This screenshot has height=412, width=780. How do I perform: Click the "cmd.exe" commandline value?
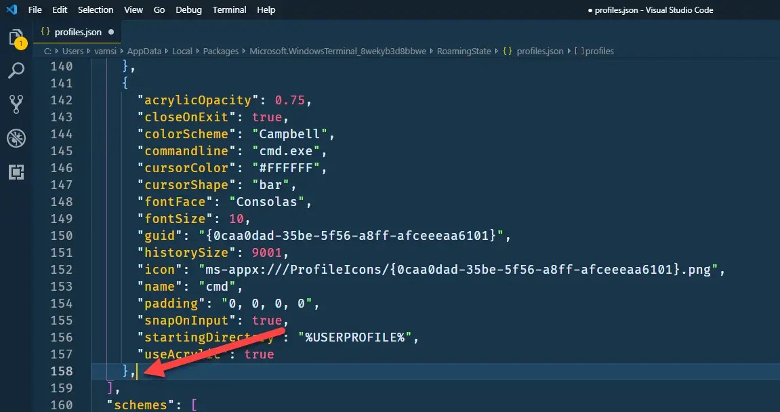point(285,150)
